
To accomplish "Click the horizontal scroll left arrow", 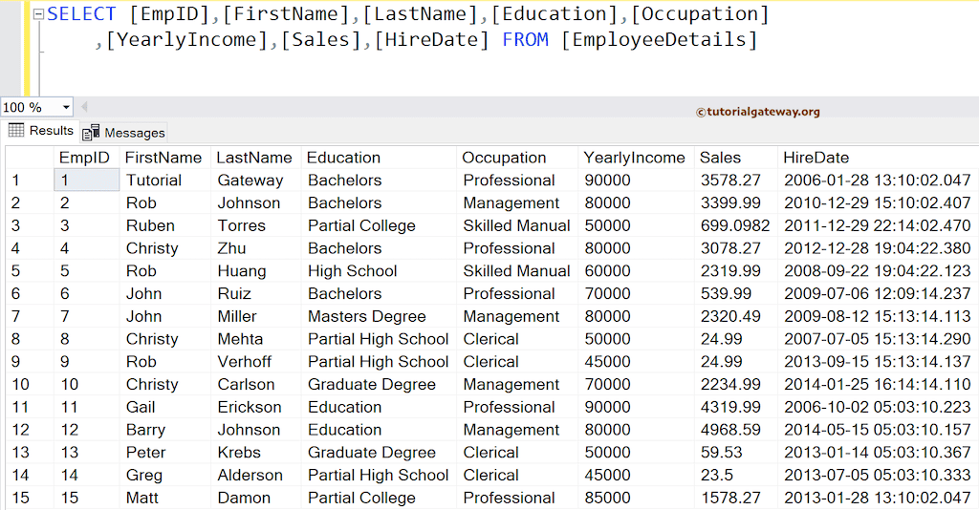I will [84, 107].
